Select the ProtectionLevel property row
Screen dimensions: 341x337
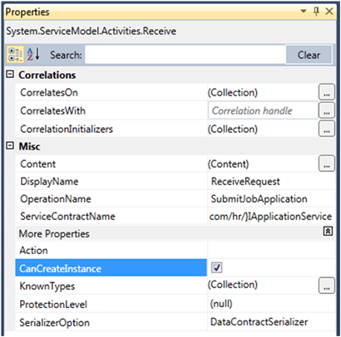175,304
